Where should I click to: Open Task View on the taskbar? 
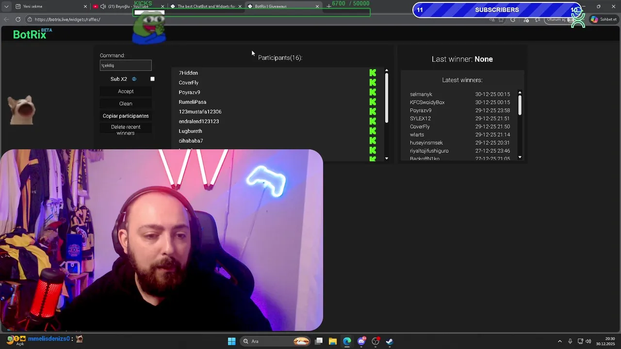(319, 341)
